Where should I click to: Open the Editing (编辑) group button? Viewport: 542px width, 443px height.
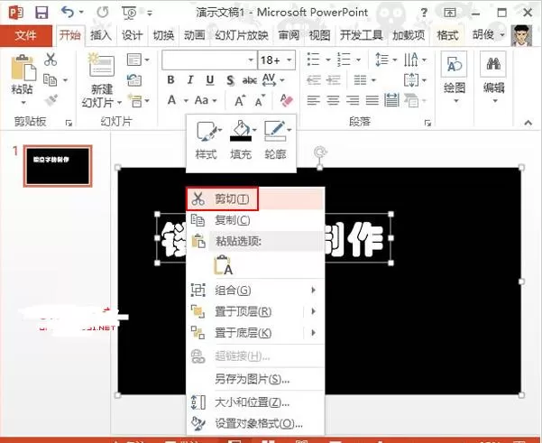(493, 78)
